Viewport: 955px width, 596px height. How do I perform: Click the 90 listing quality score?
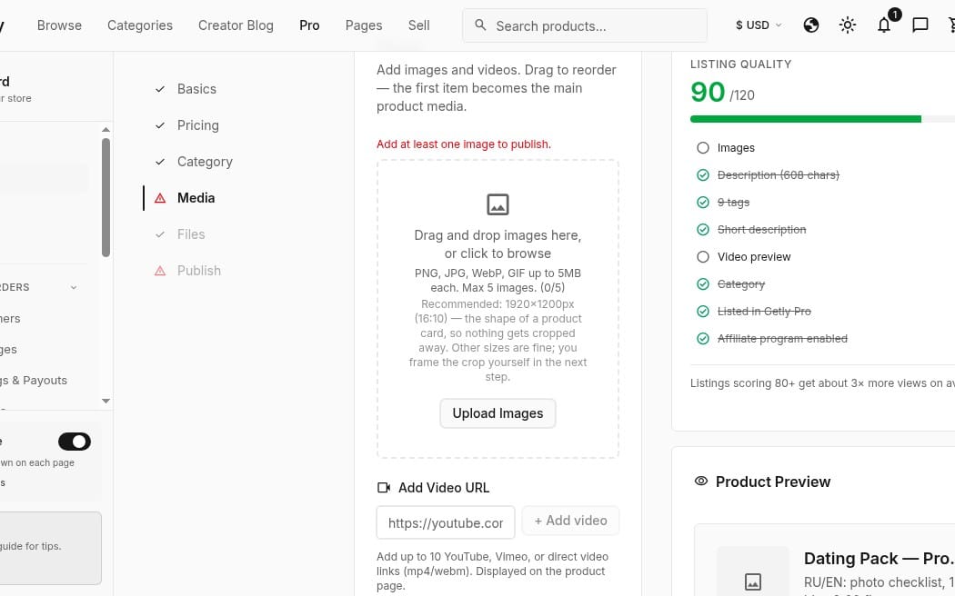coord(708,93)
